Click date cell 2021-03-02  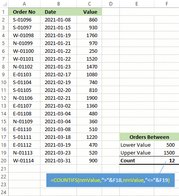[x=58, y=106]
